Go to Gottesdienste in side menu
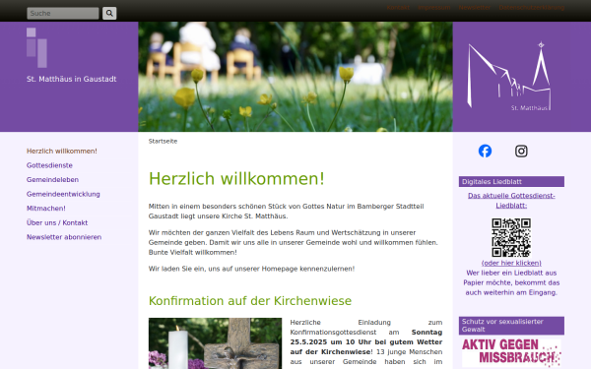 (x=49, y=165)
